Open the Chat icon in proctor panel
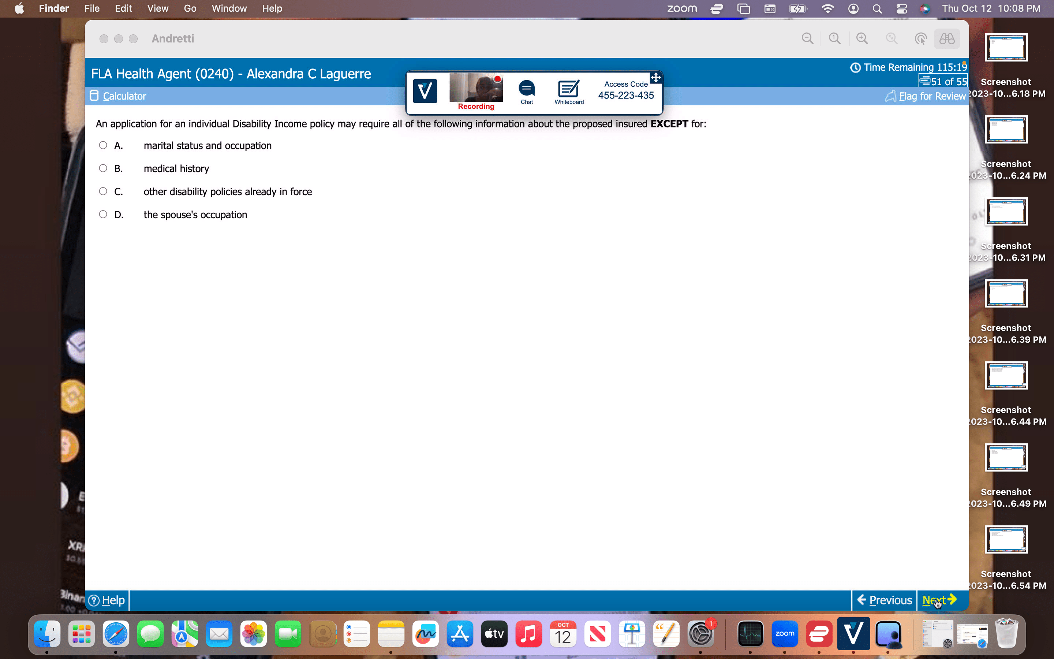Image resolution: width=1054 pixels, height=659 pixels. [x=527, y=92]
